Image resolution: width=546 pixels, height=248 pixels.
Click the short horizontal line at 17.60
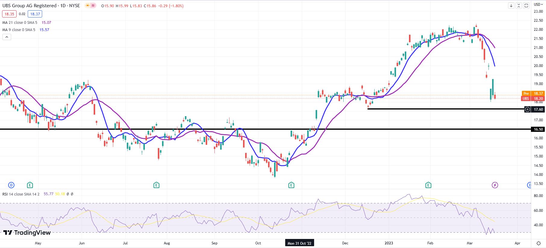coord(446,109)
